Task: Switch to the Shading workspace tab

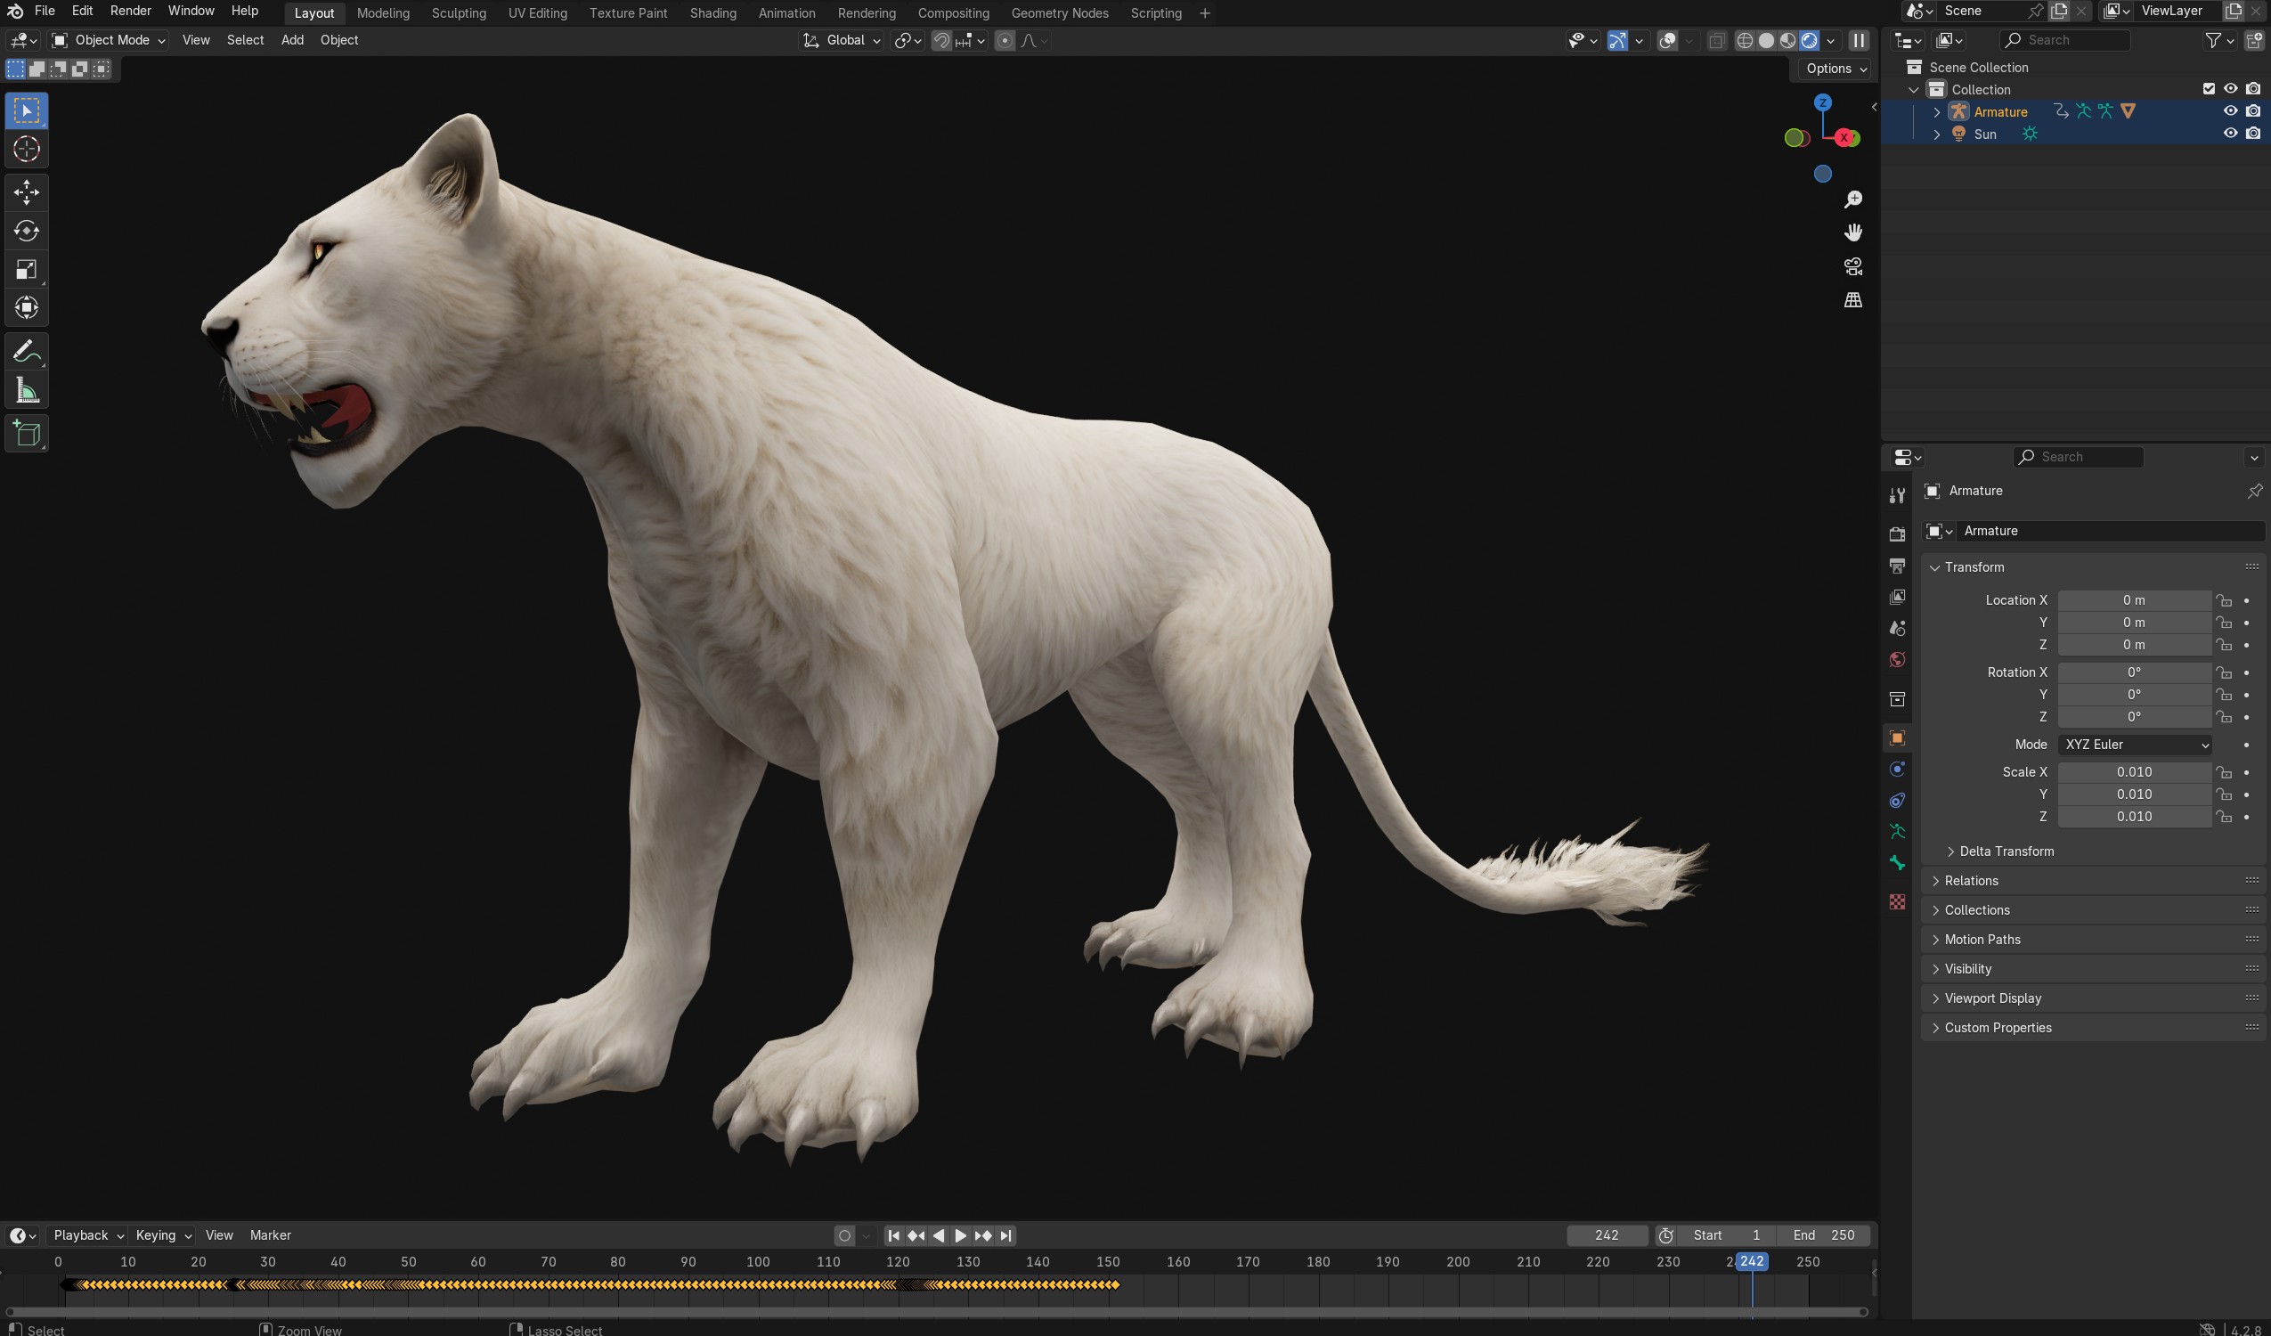Action: [712, 12]
